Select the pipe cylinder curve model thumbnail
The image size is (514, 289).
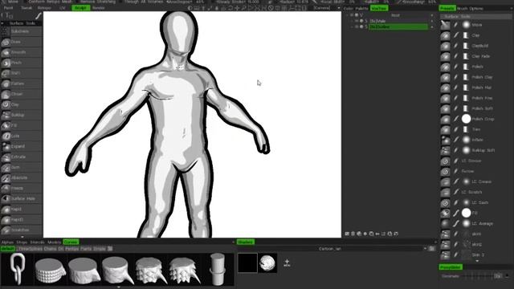pyautogui.click(x=218, y=269)
